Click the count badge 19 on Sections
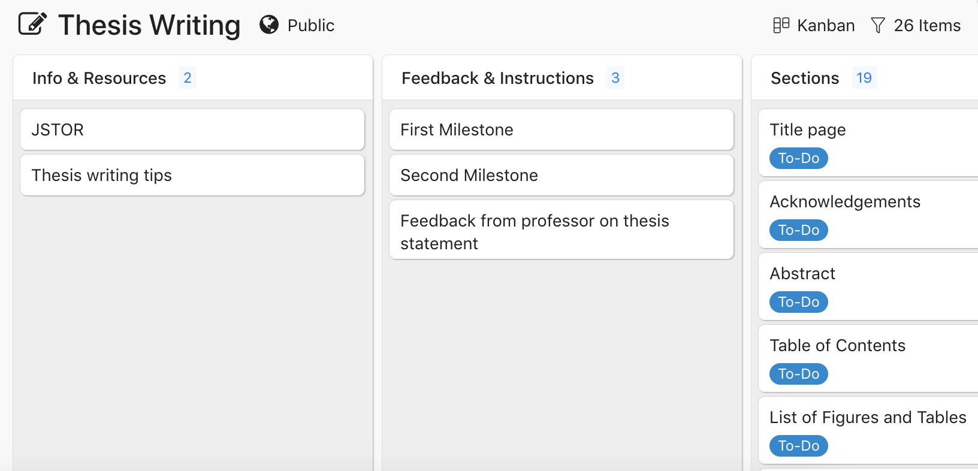 pos(864,78)
